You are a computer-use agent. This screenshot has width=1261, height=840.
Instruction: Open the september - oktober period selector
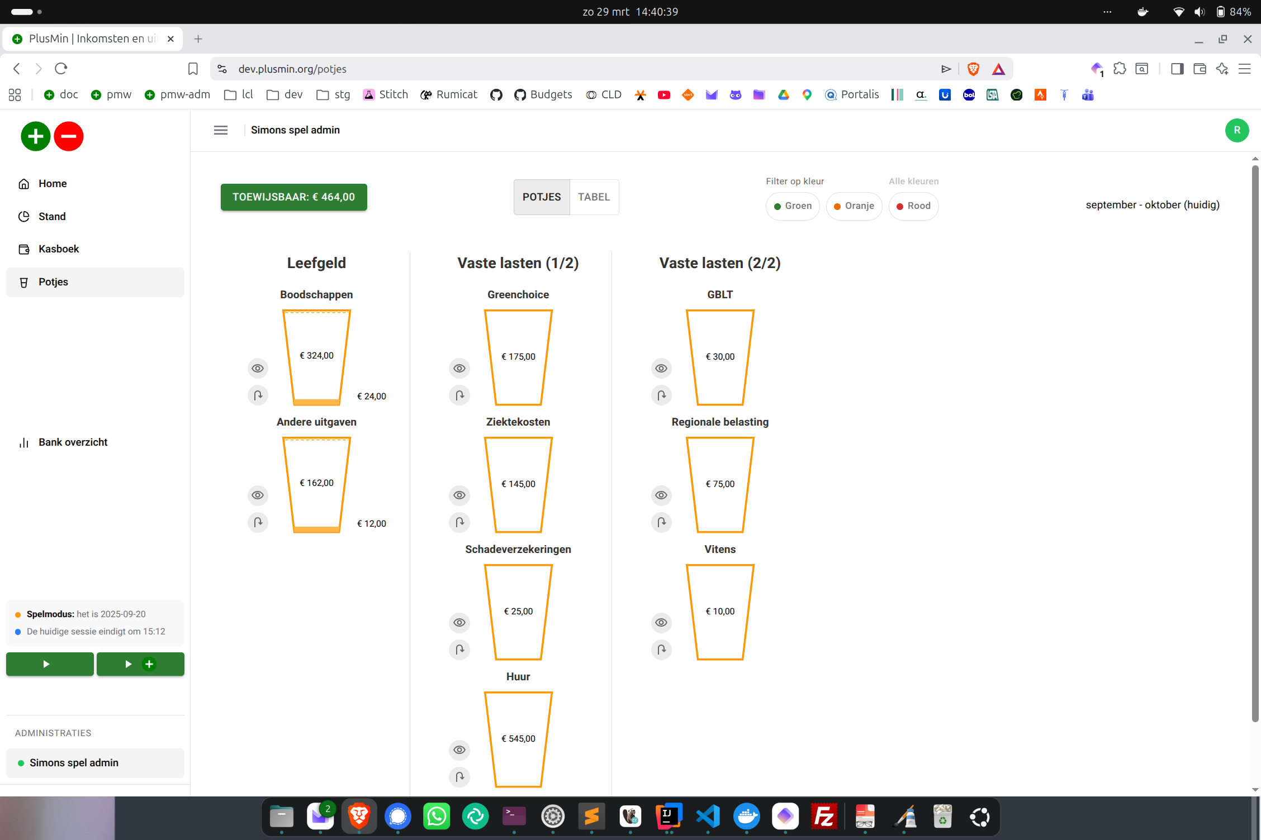(1152, 205)
